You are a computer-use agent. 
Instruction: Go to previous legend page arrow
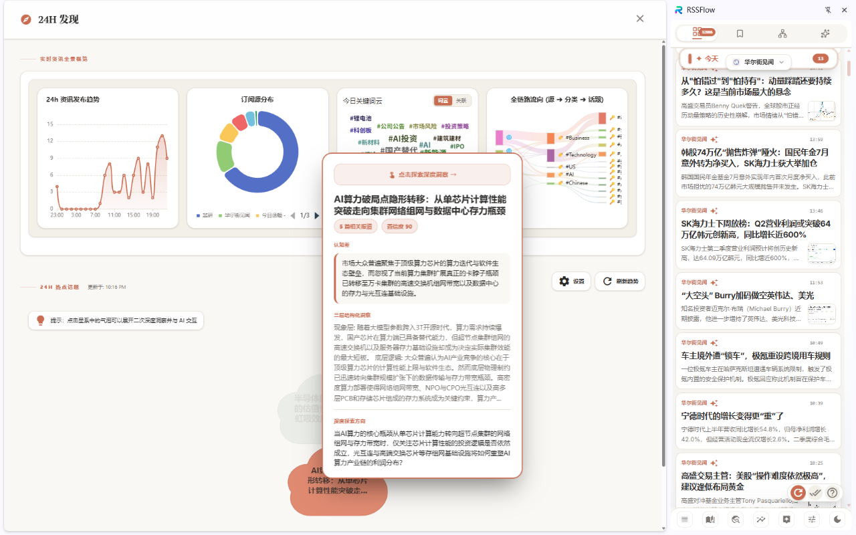tap(292, 215)
